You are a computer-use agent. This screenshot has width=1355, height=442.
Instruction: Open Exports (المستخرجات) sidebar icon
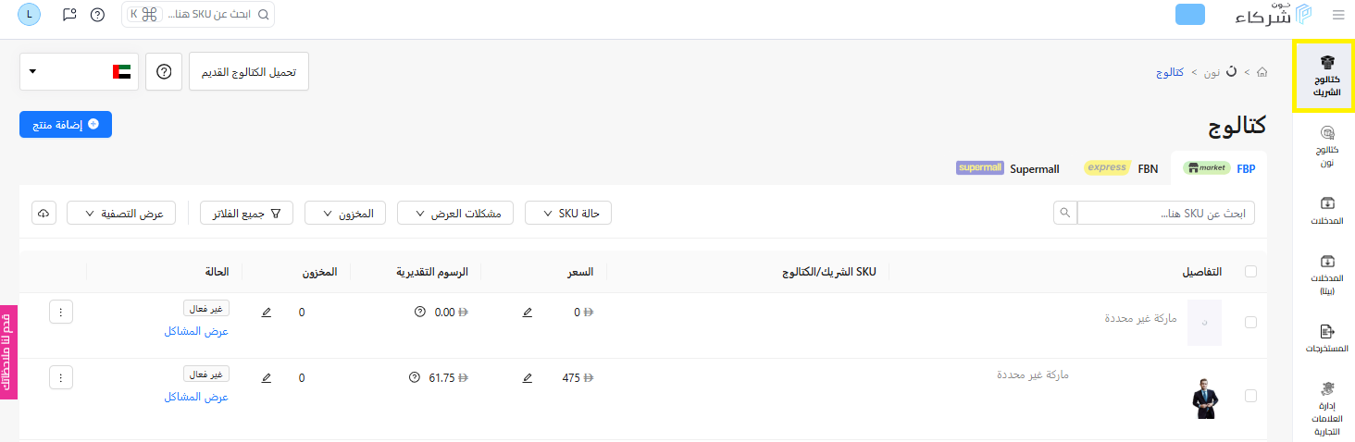[1326, 338]
